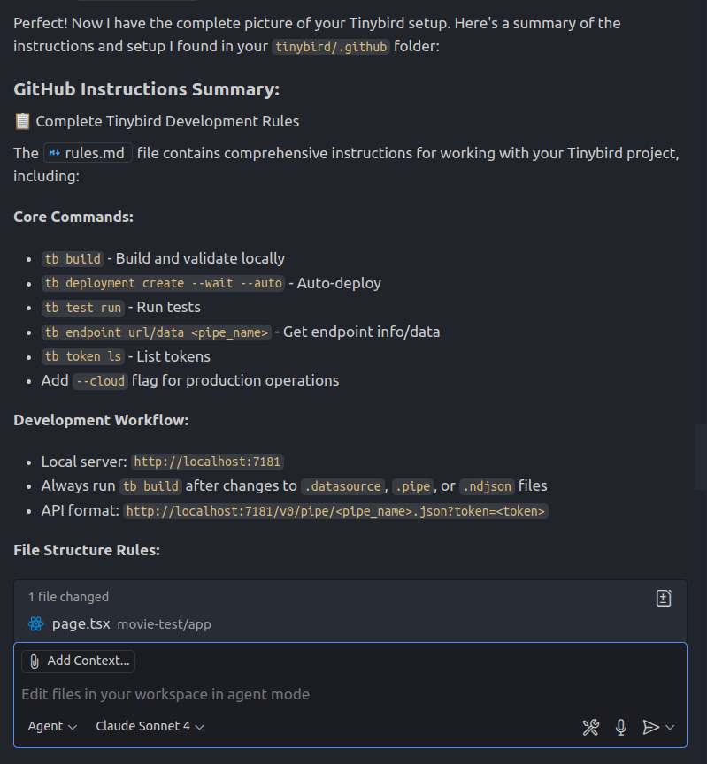
Task: Click the send message arrow icon
Action: (x=653, y=727)
